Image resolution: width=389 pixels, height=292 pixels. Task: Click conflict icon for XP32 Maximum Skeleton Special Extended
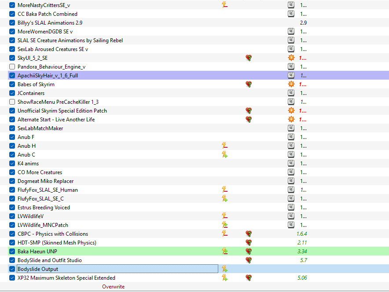tap(224, 278)
